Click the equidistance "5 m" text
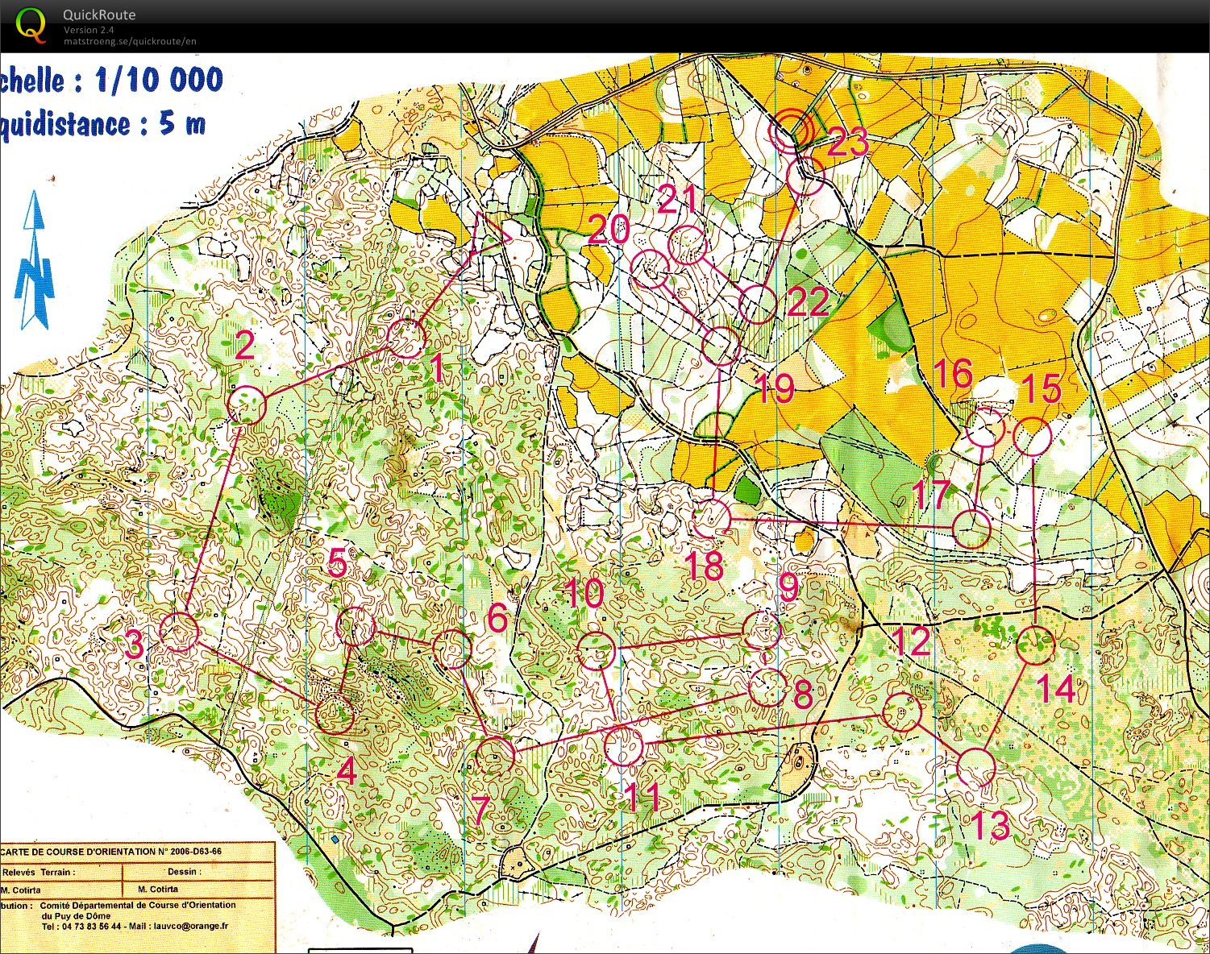The height and width of the screenshot is (954, 1210). click(x=181, y=124)
